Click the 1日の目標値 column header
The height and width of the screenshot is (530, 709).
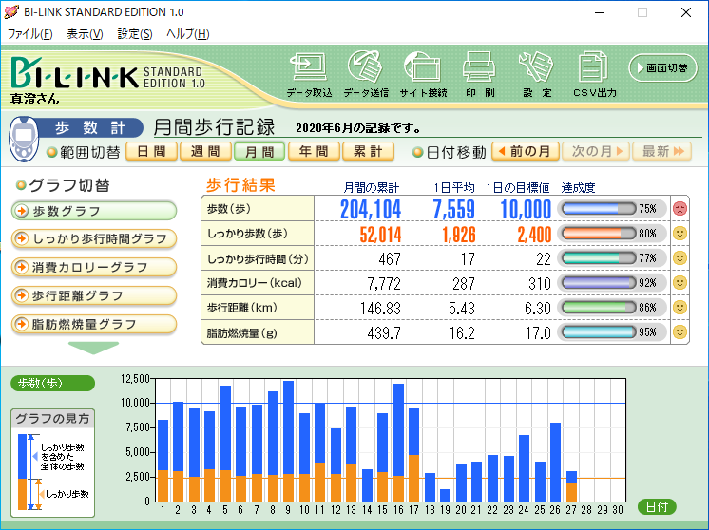[518, 187]
